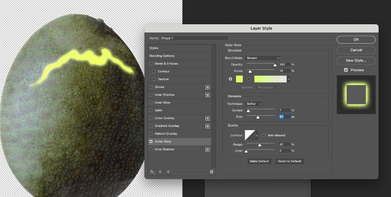Screen dimensions: 391x197
Task: Click the glow style preview thumbnail
Action: (356, 95)
